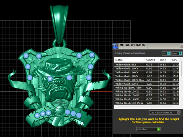
Task: Close the Metal Weights panel
Action: tap(181, 46)
